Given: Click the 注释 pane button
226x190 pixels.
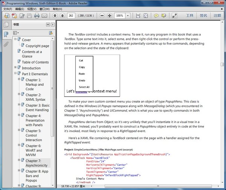Looking at the screenshot, I should (217, 16).
